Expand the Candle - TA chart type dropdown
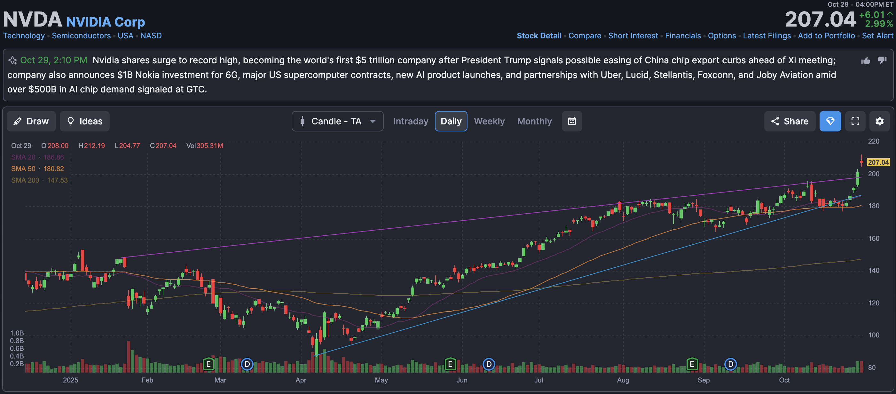The height and width of the screenshot is (394, 896). pos(337,121)
